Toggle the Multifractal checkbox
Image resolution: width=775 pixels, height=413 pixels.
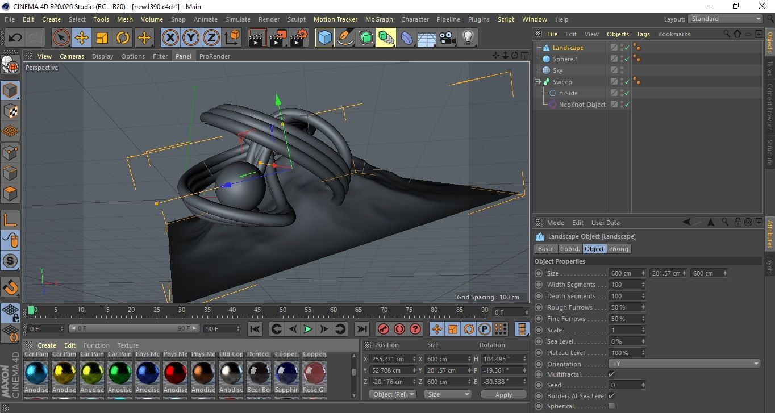click(x=611, y=374)
